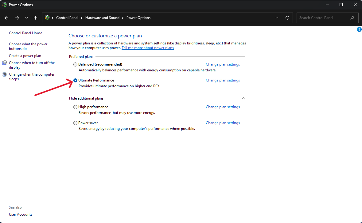The width and height of the screenshot is (362, 223).
Task: Click the back navigation arrow
Action: [6, 18]
